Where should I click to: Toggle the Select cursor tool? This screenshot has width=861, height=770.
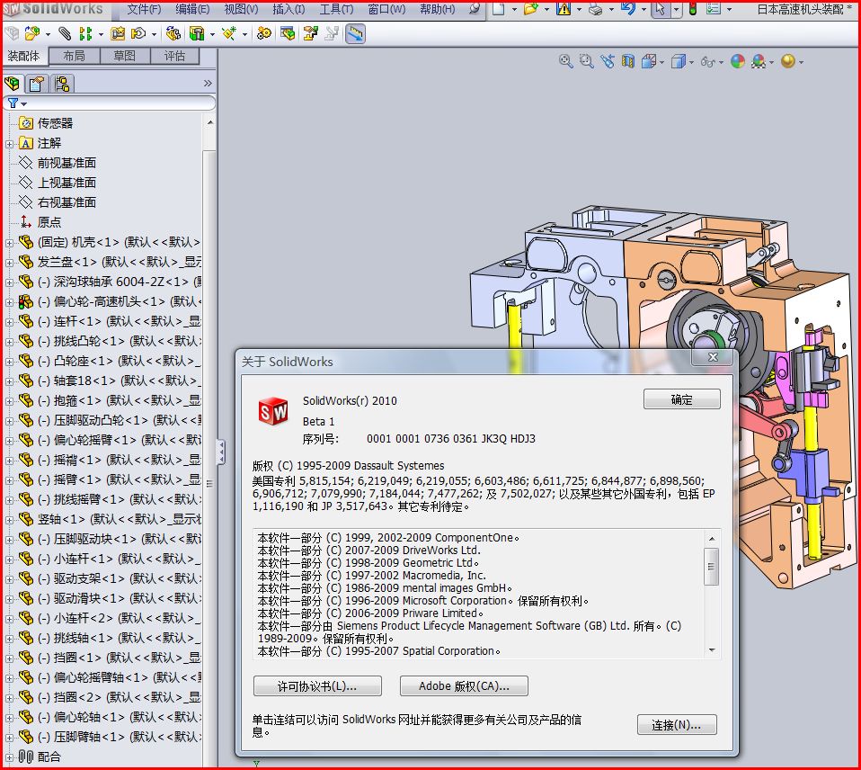tap(660, 9)
